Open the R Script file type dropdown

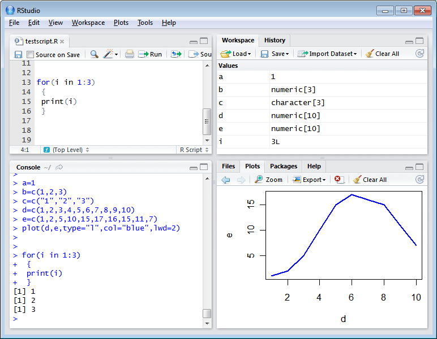coord(194,150)
